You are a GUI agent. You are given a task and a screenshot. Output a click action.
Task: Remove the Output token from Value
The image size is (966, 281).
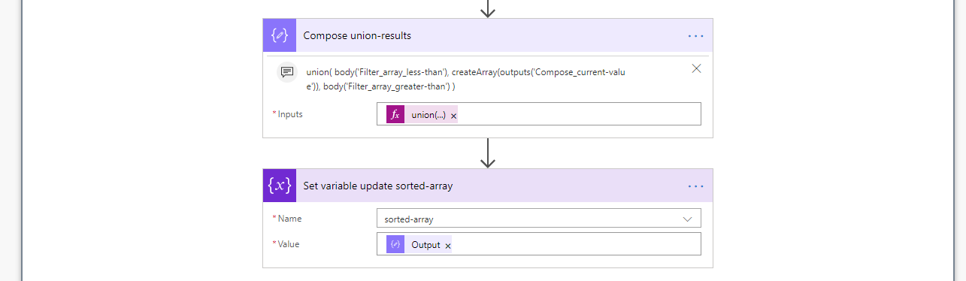448,245
